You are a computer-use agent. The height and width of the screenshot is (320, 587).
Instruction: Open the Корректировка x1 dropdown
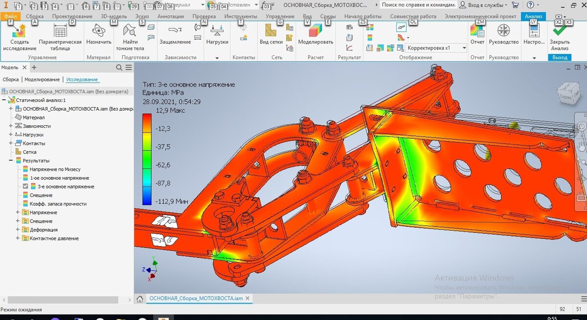(436, 48)
